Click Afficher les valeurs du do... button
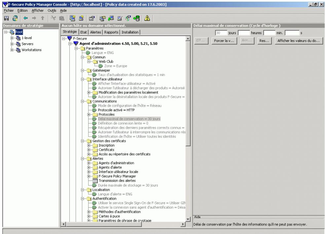325x234 pixels. tap(299, 41)
